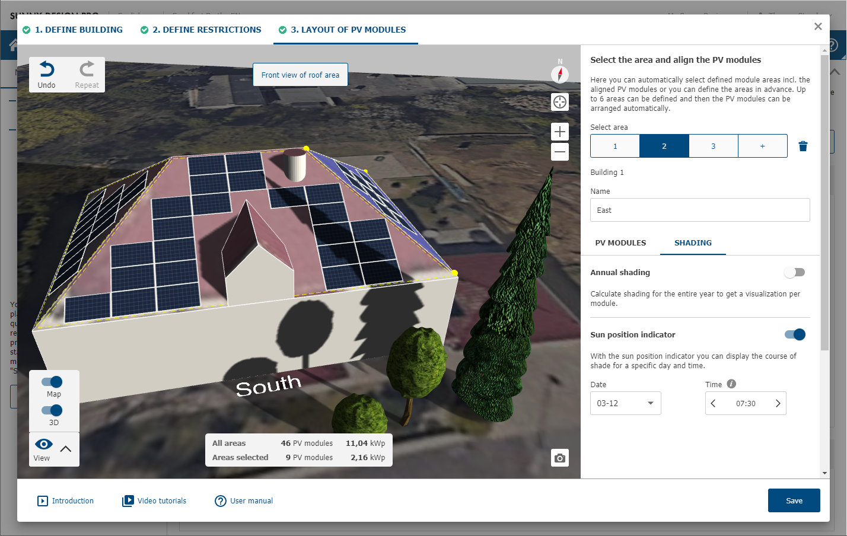This screenshot has width=847, height=536.
Task: Disable the Sun position indicator toggle
Action: (794, 334)
